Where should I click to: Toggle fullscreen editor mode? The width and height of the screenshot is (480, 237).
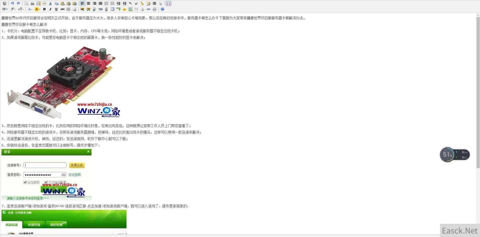click(168, 3)
